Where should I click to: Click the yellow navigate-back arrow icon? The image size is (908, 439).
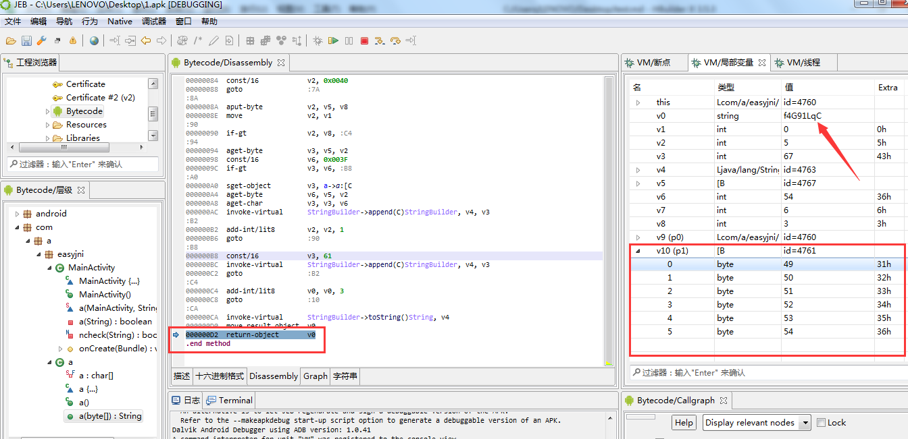[x=146, y=41]
